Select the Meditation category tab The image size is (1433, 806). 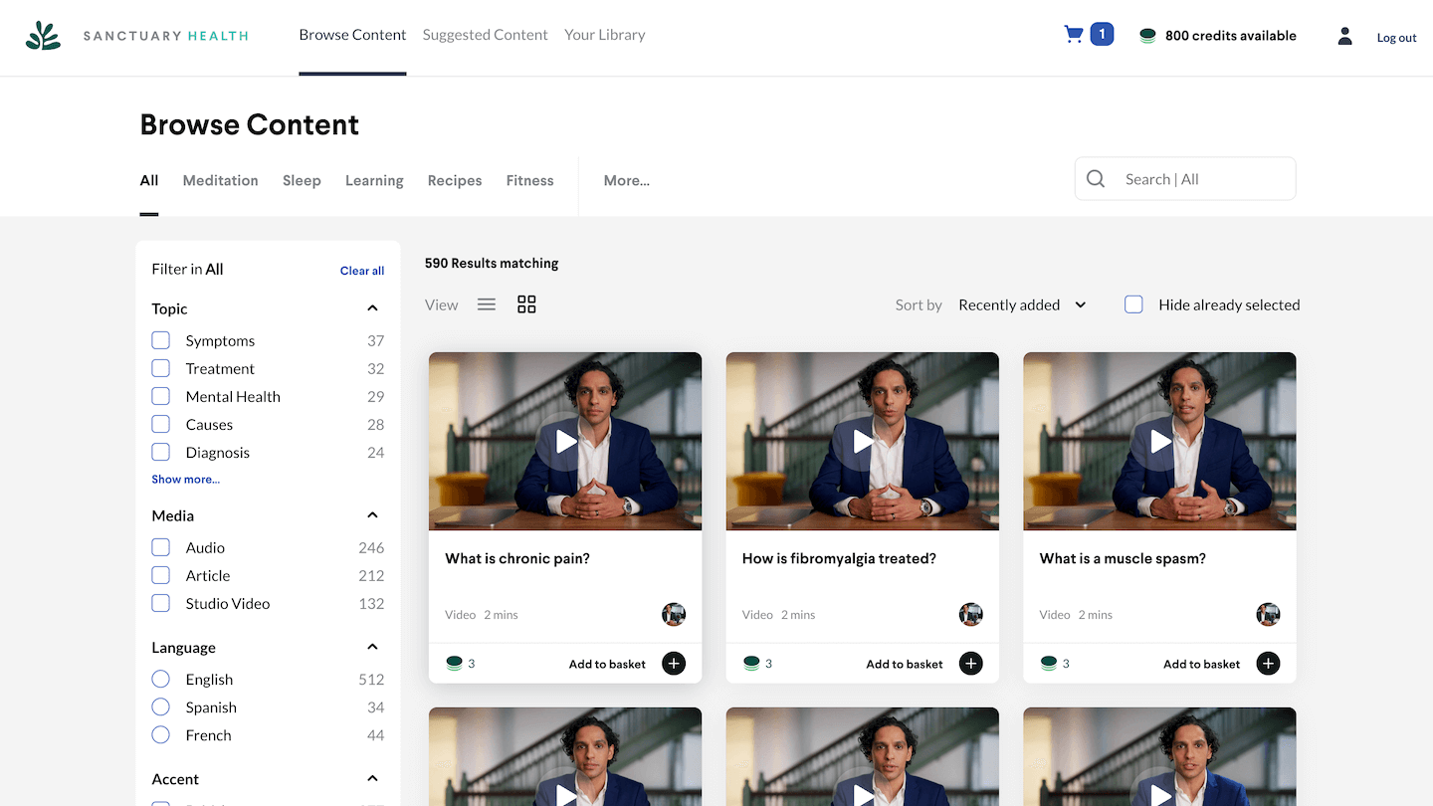(220, 180)
